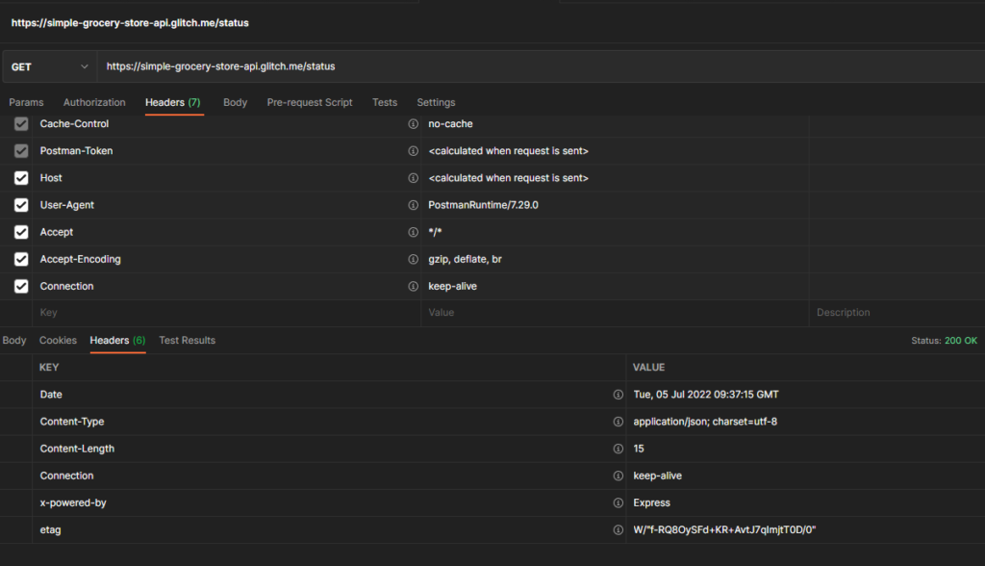Image resolution: width=985 pixels, height=566 pixels.
Task: Toggle the Accept-Encoding header checkbox
Action: (21, 259)
